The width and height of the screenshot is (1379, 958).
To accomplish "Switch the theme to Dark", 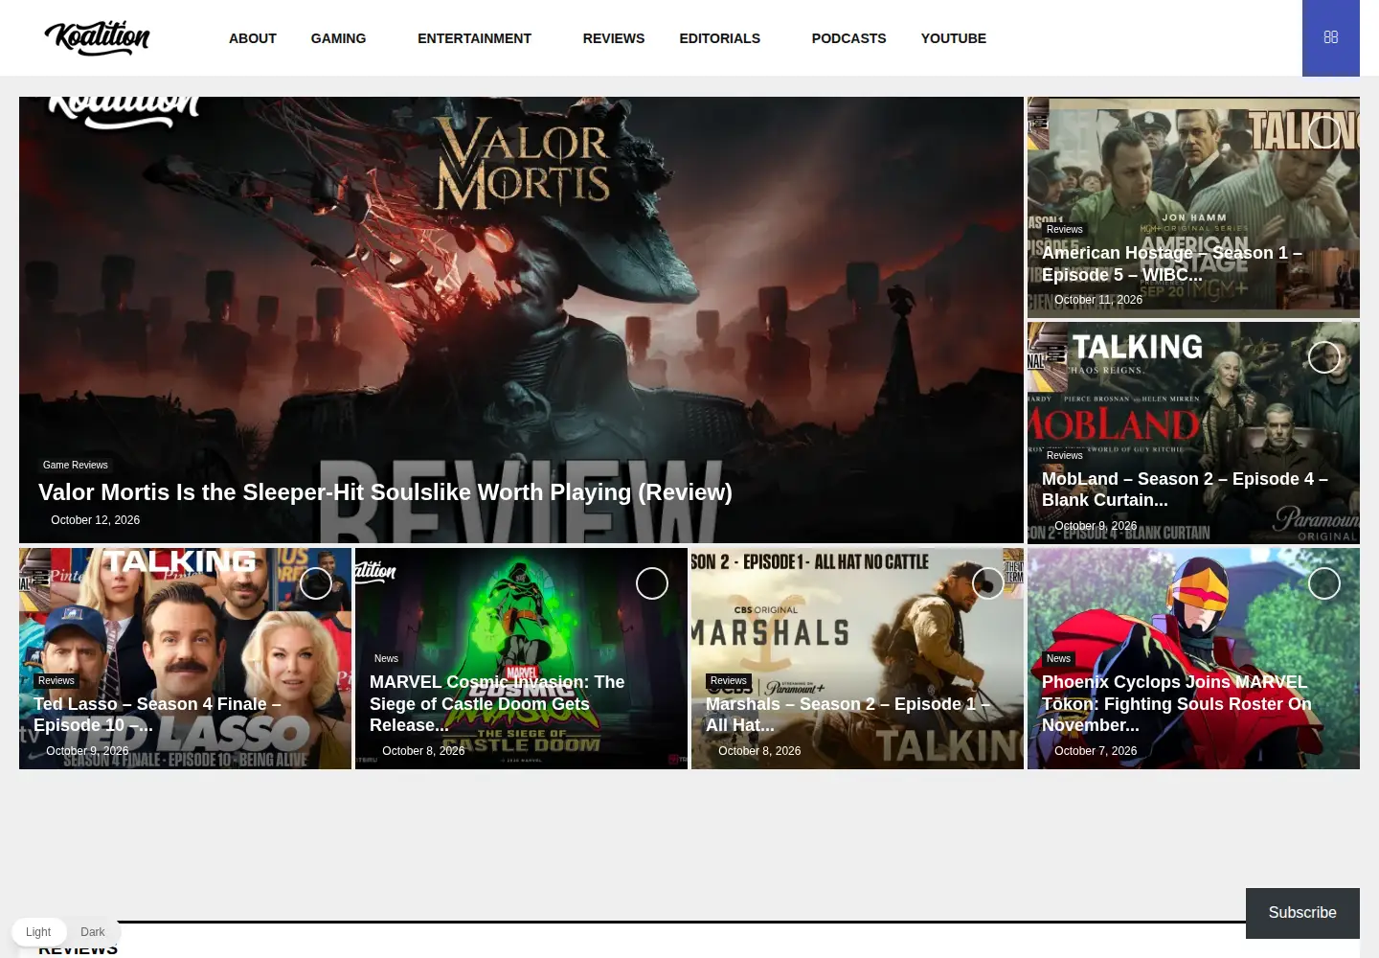I will pyautogui.click(x=93, y=932).
